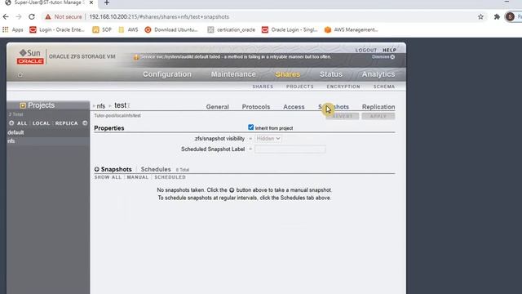Filter projects by ALL

click(22, 123)
